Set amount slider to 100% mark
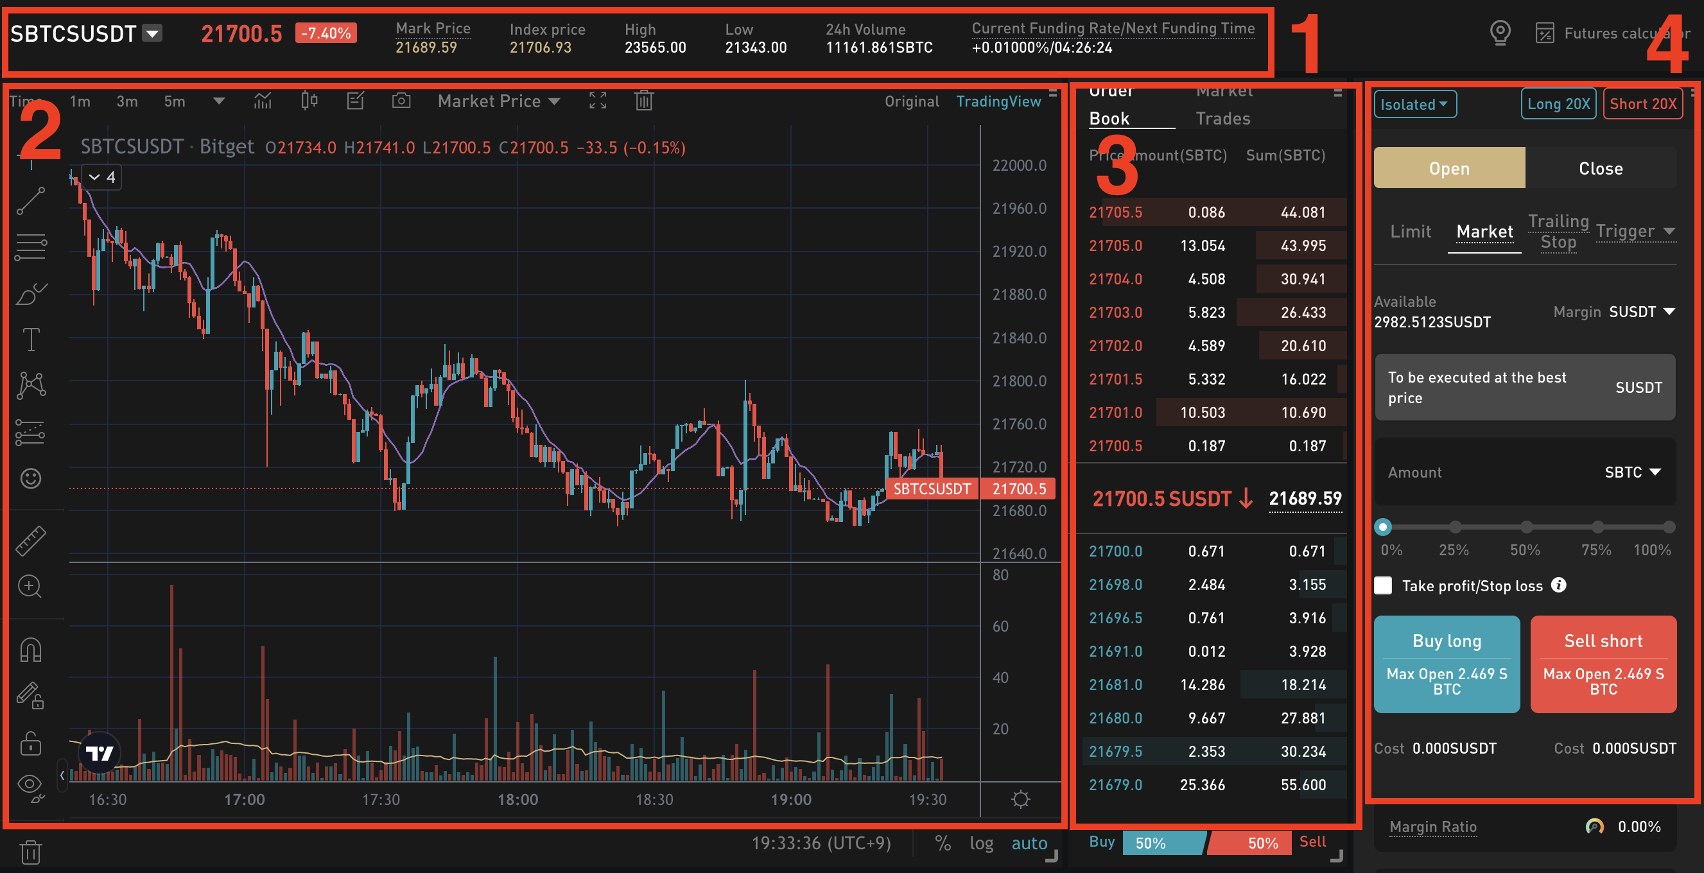The height and width of the screenshot is (873, 1704). [1669, 527]
